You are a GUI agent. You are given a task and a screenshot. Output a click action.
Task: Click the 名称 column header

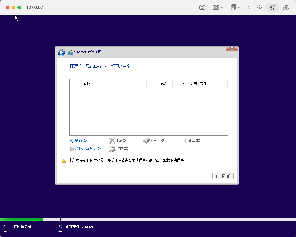click(87, 83)
